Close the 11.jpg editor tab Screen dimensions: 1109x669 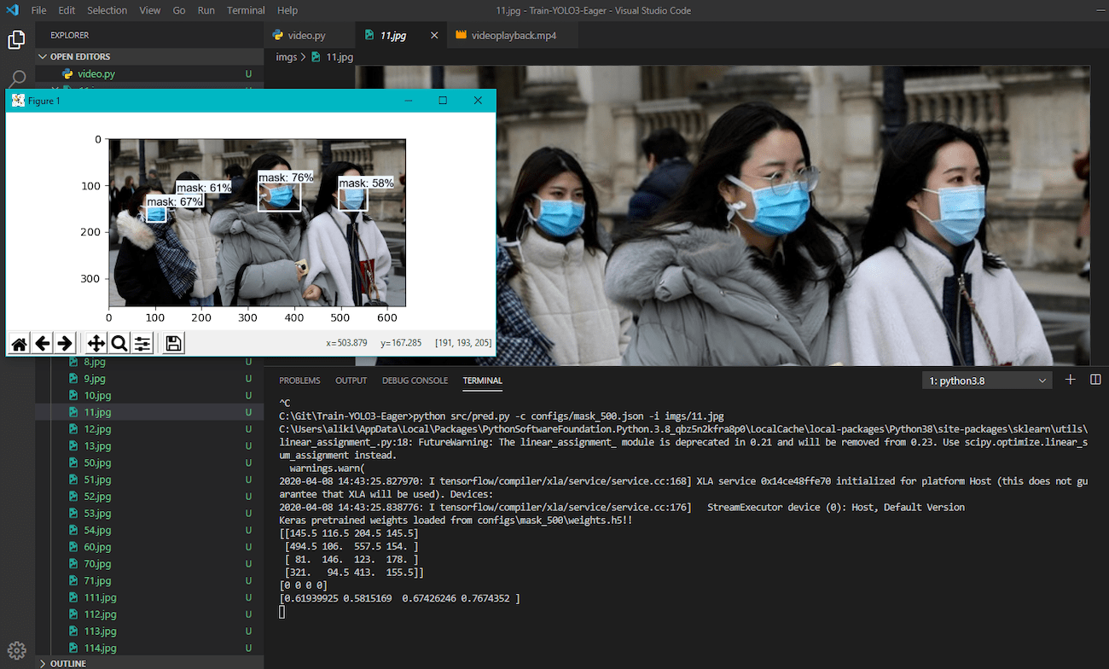coord(434,36)
